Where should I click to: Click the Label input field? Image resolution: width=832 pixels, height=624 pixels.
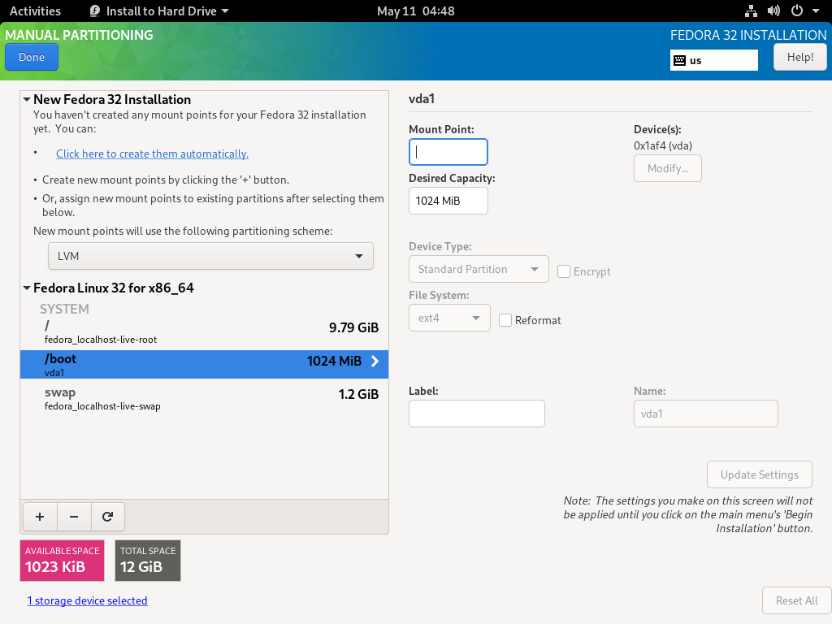click(476, 414)
